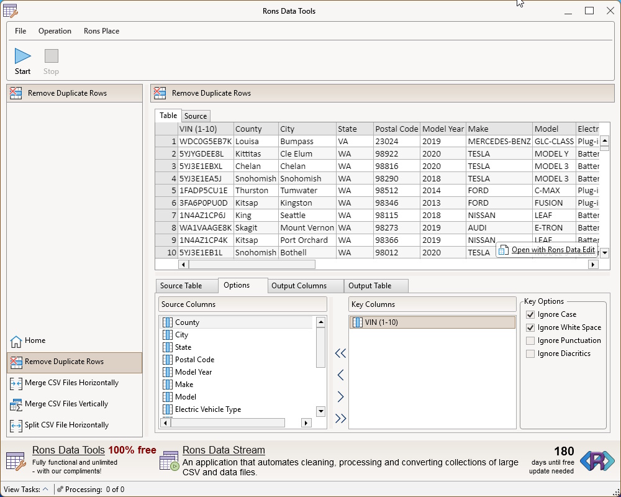Open the Rons Data Stream link

coord(224,450)
